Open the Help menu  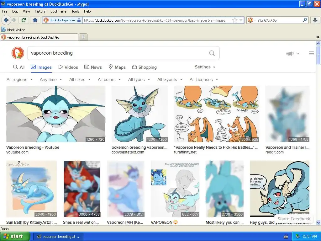point(87,11)
